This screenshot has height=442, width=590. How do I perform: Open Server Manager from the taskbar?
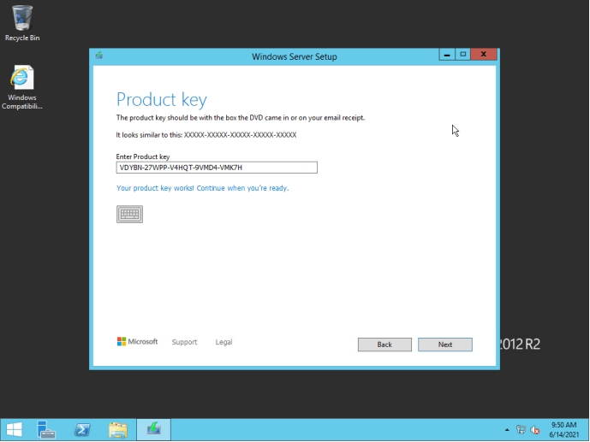pyautogui.click(x=46, y=429)
